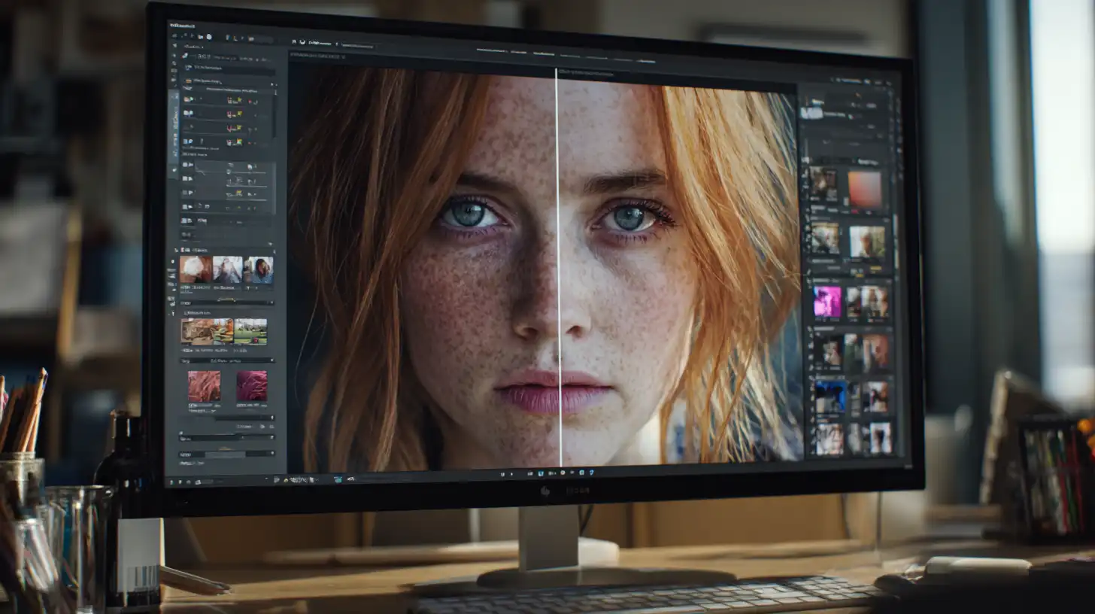The width and height of the screenshot is (1095, 614).
Task: Click the circular refresh icon above the canvas
Action: (x=302, y=43)
